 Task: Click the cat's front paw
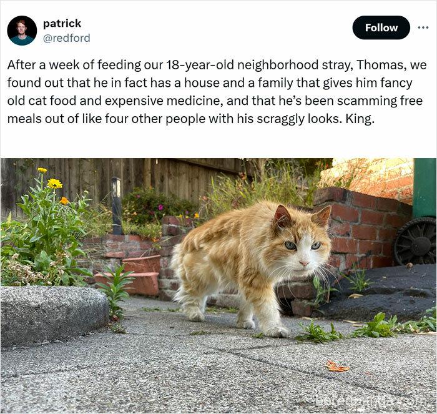pos(276,331)
